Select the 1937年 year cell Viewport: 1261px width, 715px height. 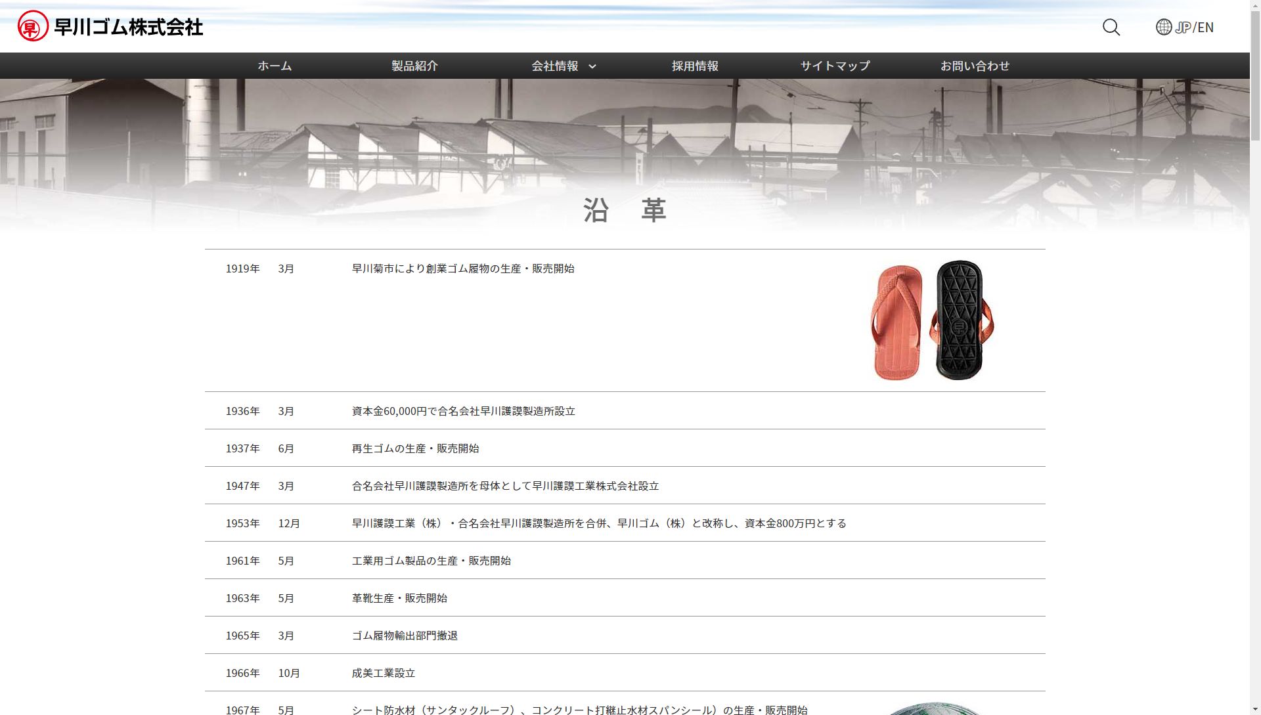243,448
